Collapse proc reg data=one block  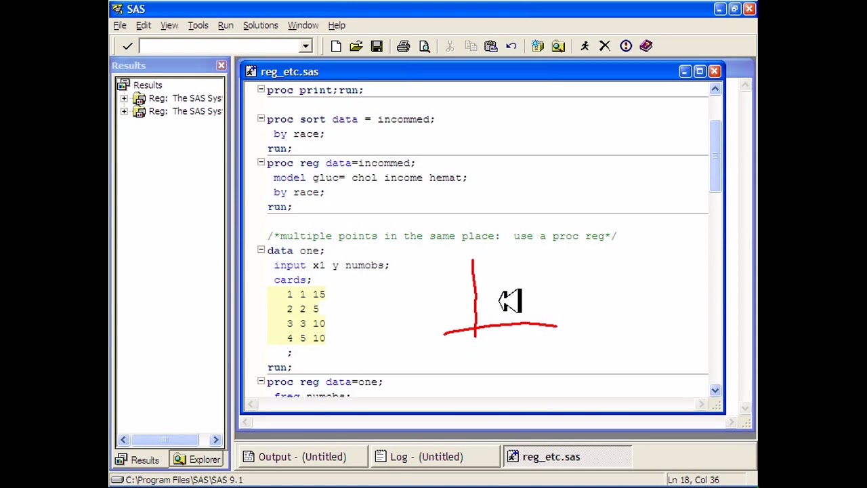coord(261,382)
